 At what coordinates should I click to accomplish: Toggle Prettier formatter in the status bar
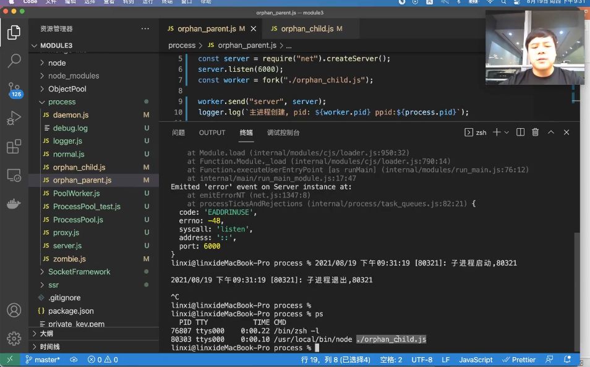pyautogui.click(x=519, y=360)
